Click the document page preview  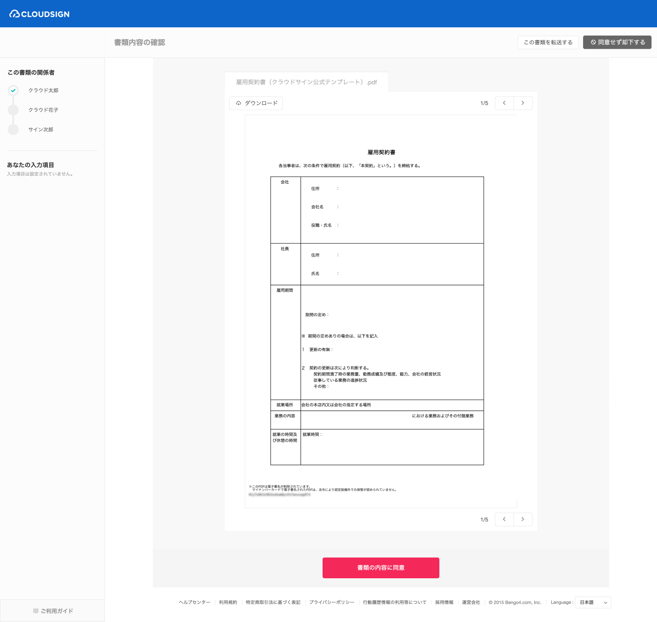[x=381, y=311]
